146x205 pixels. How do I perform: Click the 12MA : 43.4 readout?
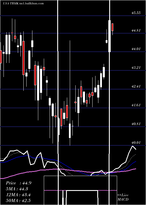pyautogui.click(x=18, y=195)
